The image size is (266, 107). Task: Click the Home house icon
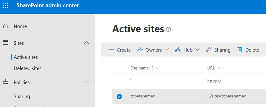(5, 26)
